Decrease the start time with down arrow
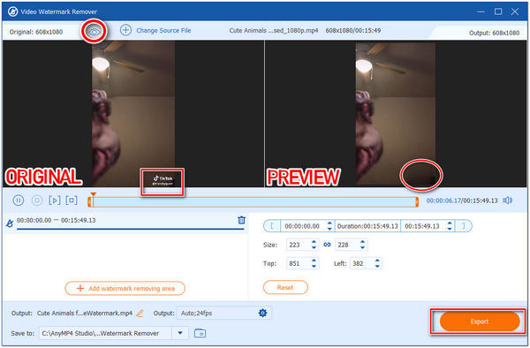 [x=329, y=229]
